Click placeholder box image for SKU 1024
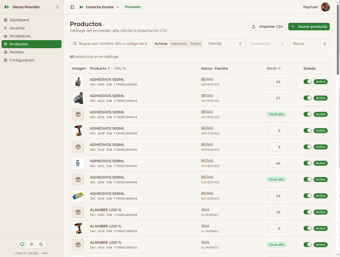The image size is (340, 257). pyautogui.click(x=78, y=114)
